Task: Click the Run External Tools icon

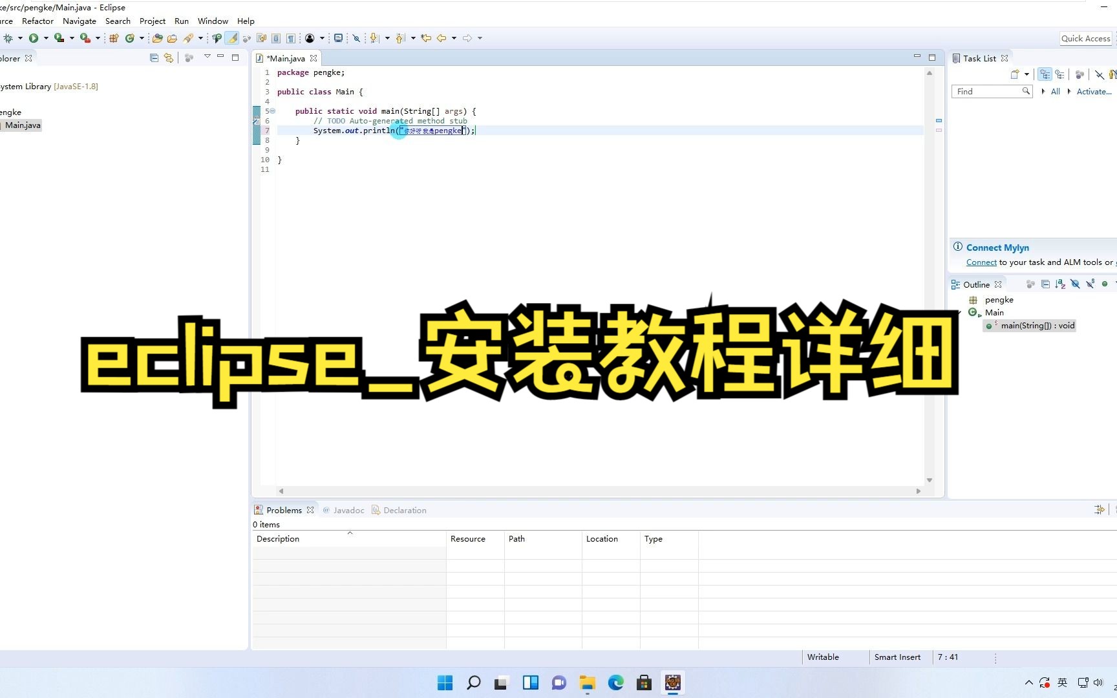Action: tap(85, 38)
